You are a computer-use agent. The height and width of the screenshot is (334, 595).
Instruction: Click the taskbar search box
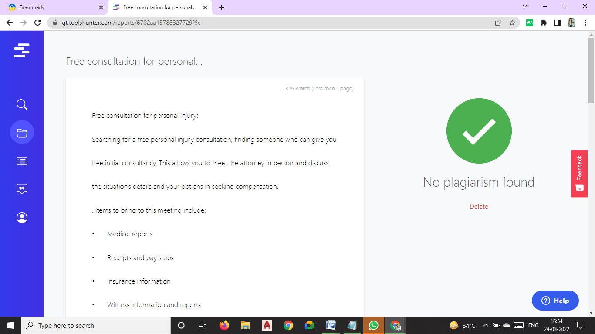96,325
